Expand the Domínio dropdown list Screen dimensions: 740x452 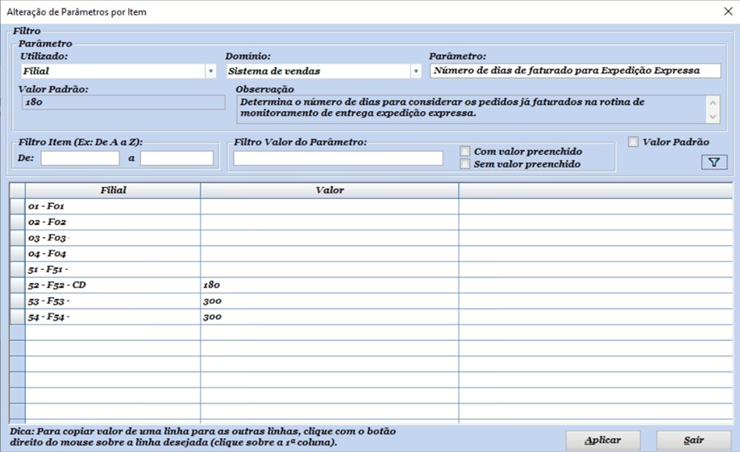click(416, 71)
